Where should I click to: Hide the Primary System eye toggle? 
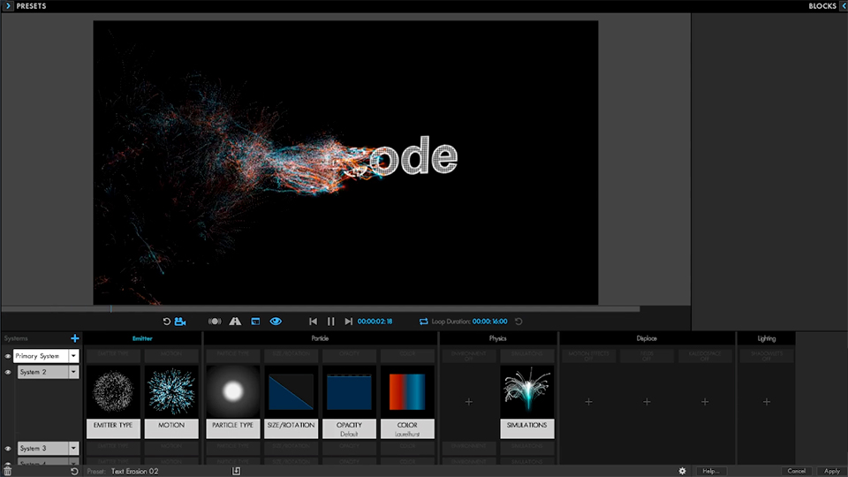8,356
